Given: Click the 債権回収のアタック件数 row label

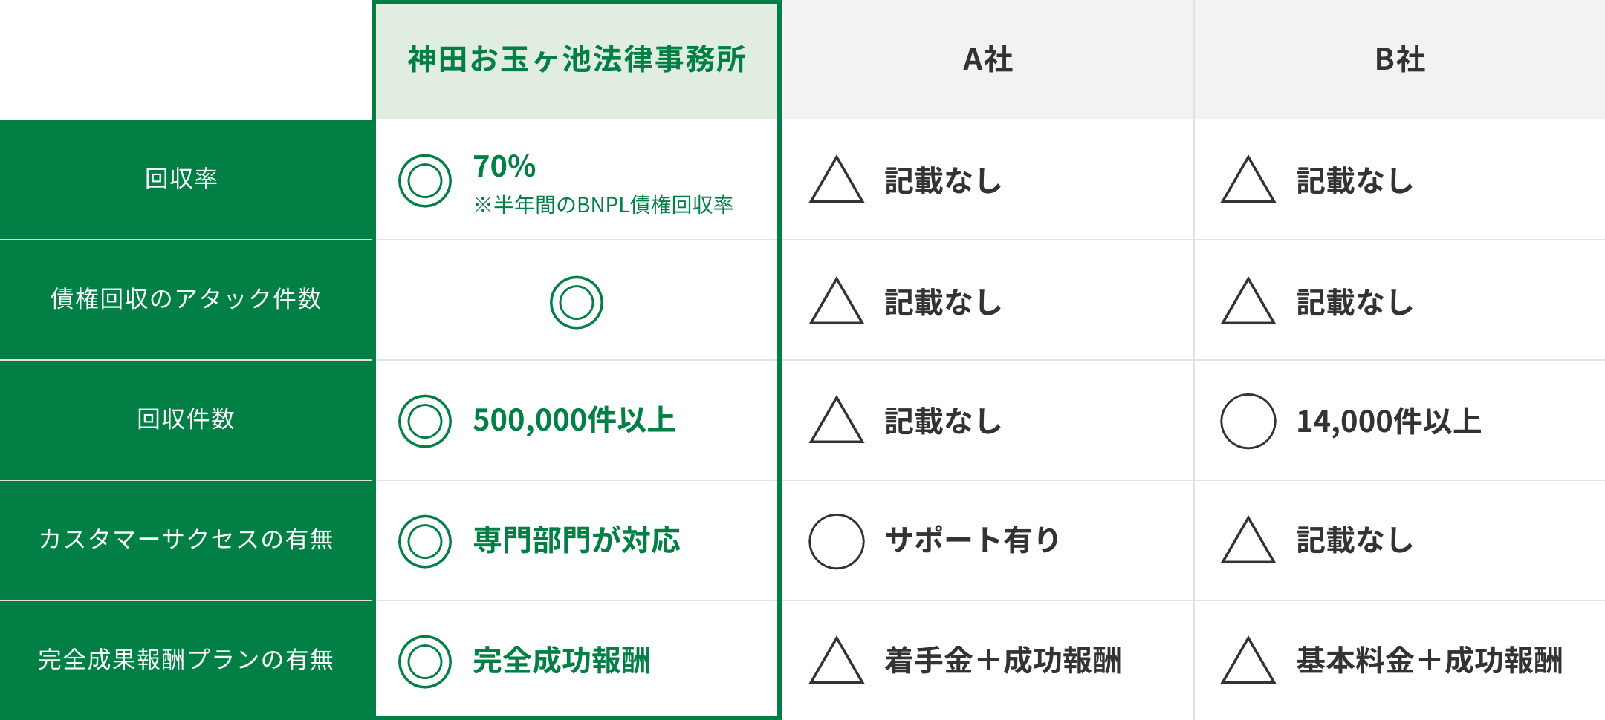Looking at the screenshot, I should 186,298.
